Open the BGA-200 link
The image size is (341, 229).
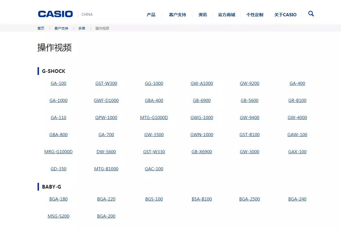106,216
